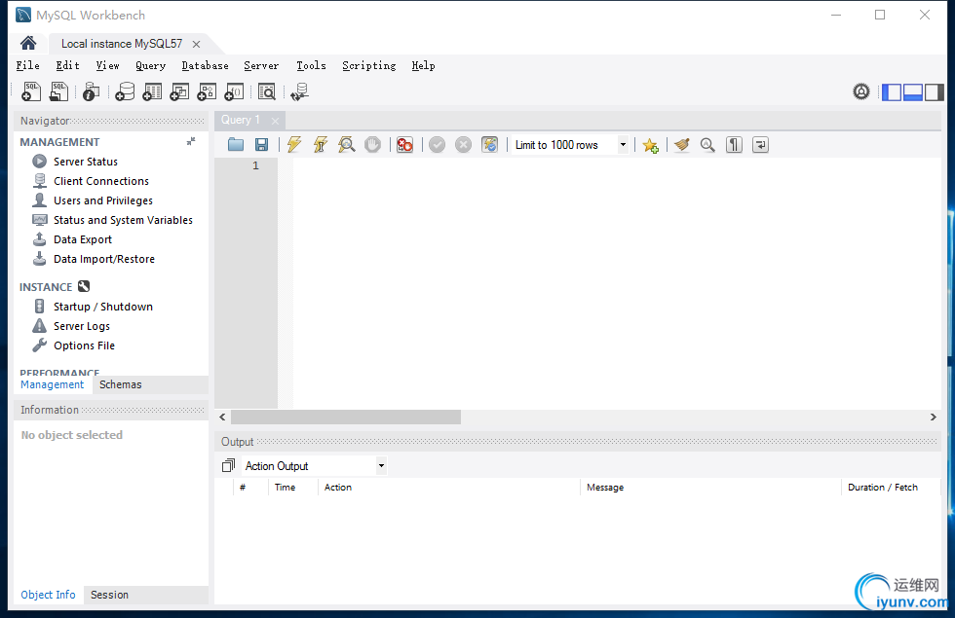Run EXPLAIN on the current statement
This screenshot has width=955, height=618.
(x=347, y=145)
